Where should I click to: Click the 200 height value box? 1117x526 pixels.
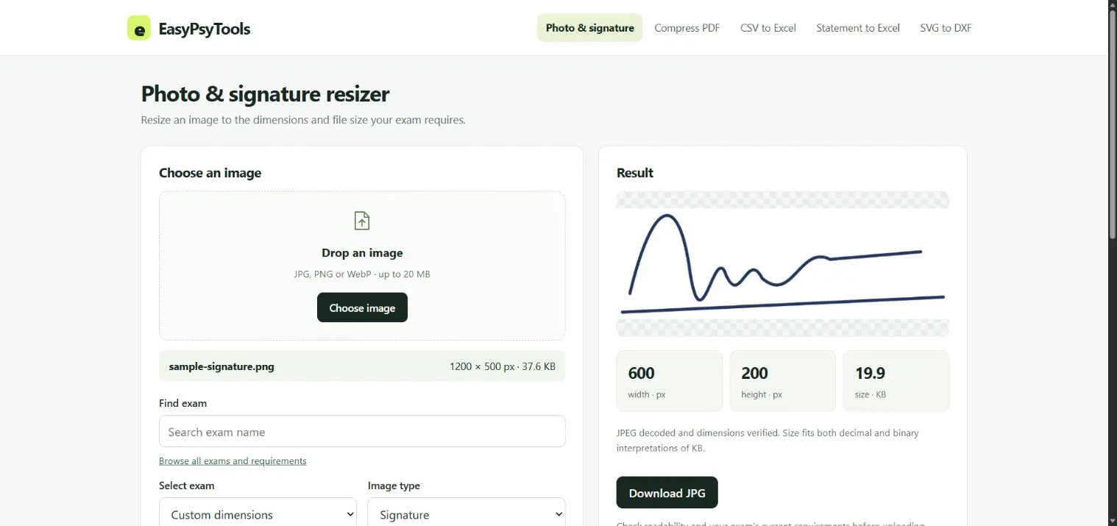[783, 381]
